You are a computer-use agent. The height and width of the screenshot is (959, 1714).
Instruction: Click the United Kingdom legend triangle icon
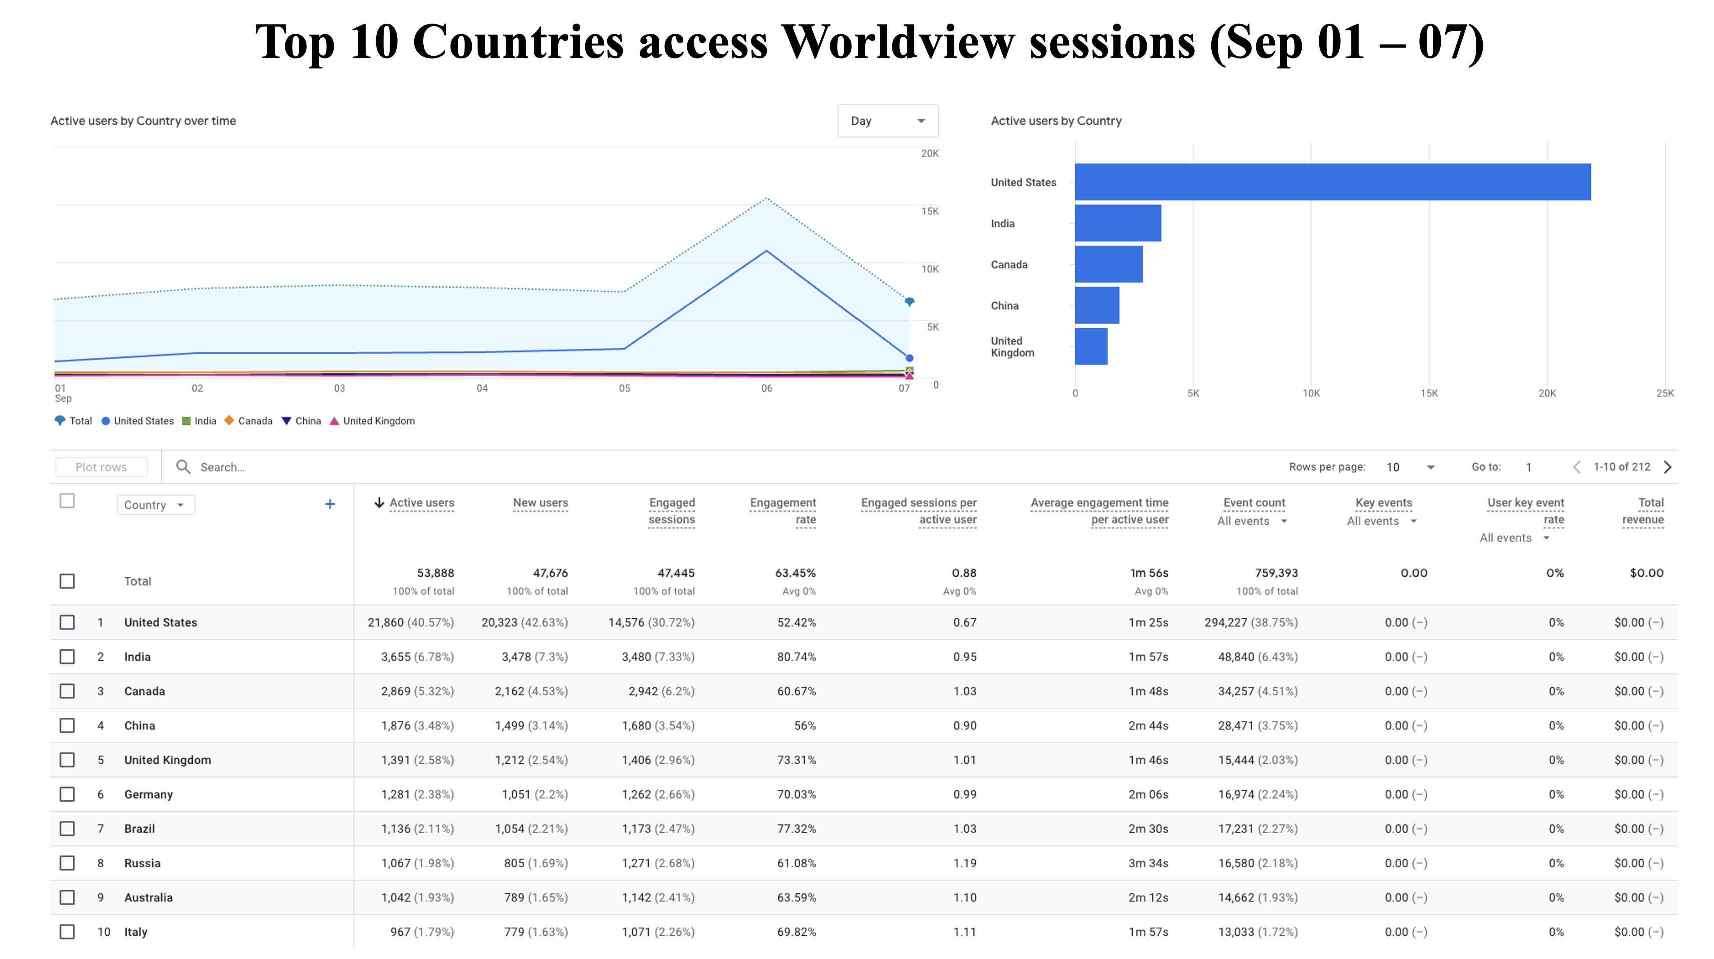click(335, 421)
